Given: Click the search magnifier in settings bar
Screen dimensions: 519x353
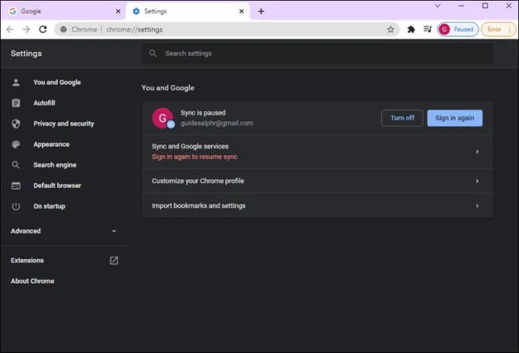Looking at the screenshot, I should point(153,53).
